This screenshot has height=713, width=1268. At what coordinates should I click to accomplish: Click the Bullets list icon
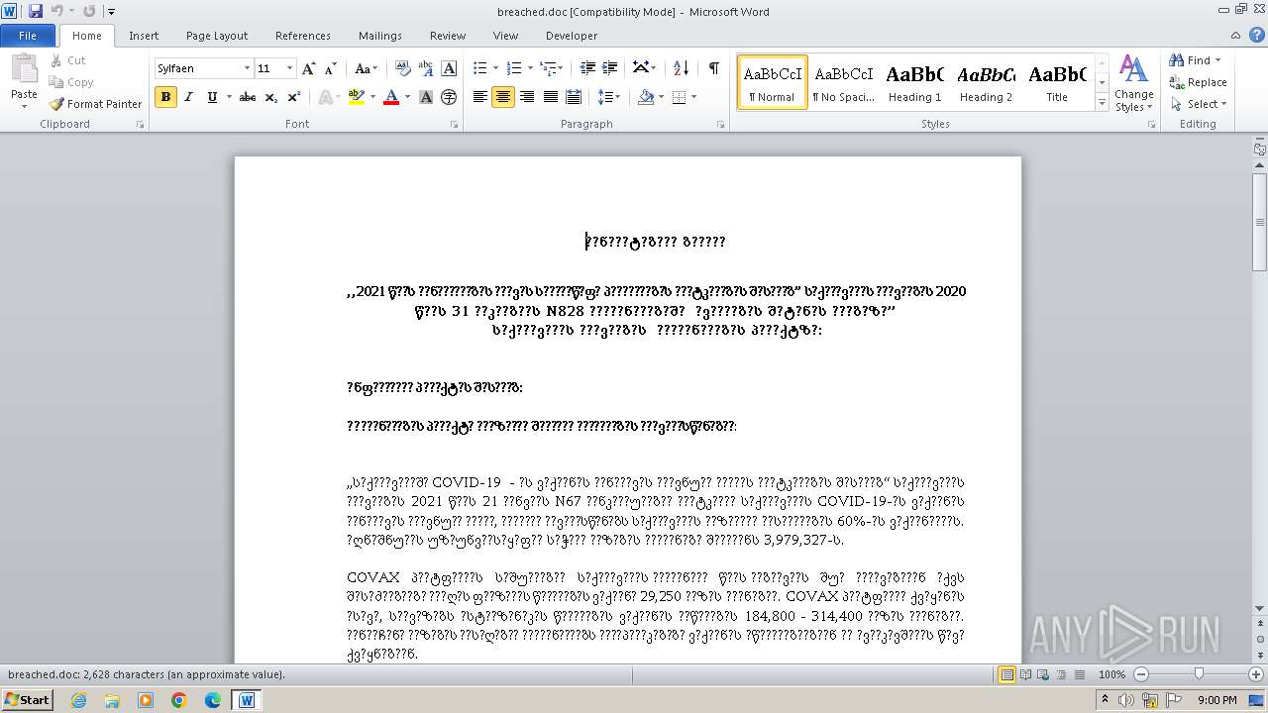point(479,68)
